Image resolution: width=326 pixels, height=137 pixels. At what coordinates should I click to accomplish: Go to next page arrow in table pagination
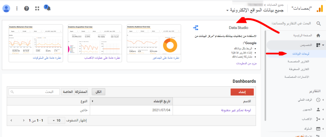pyautogui.click(x=11, y=120)
